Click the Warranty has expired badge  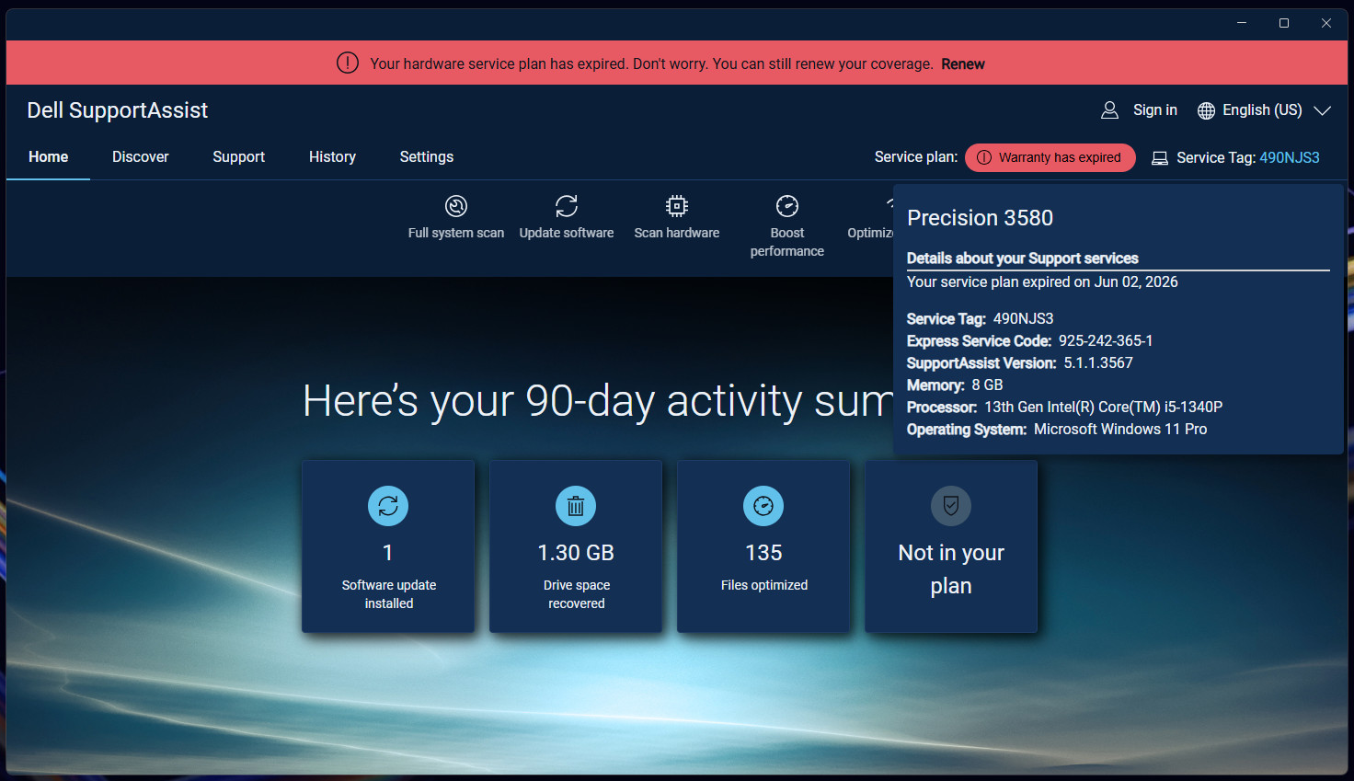[x=1050, y=157]
